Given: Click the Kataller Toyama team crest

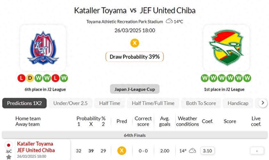Looking at the screenshot, I should point(43,48).
